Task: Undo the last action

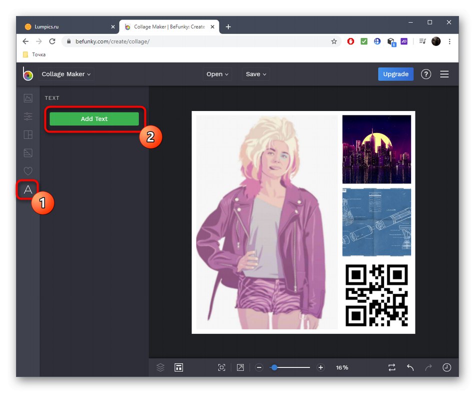Action: point(410,367)
